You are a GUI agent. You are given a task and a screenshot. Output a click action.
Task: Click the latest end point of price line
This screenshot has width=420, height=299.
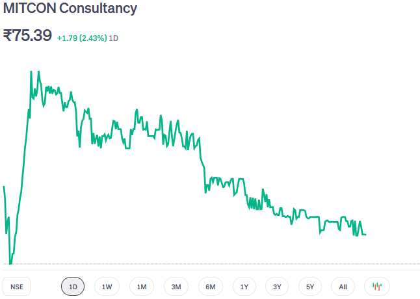click(365, 234)
